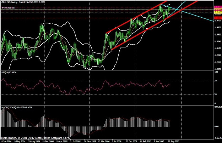222x143 pixels.
Task: Click the 29 Aug 2004 date label
Action: click(x=34, y=141)
